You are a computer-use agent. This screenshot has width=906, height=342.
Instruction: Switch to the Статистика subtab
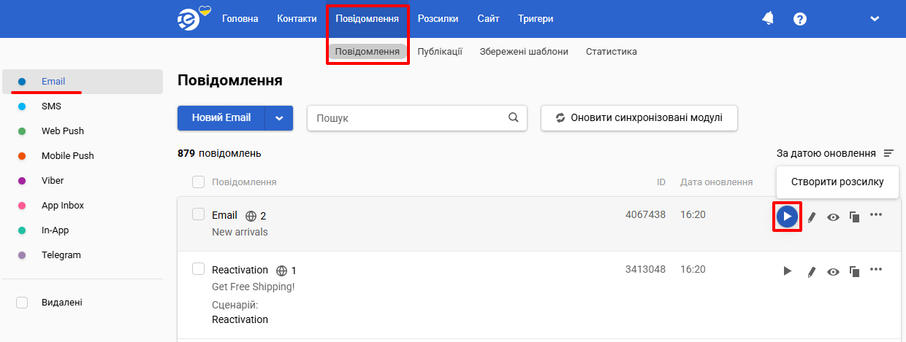(612, 52)
